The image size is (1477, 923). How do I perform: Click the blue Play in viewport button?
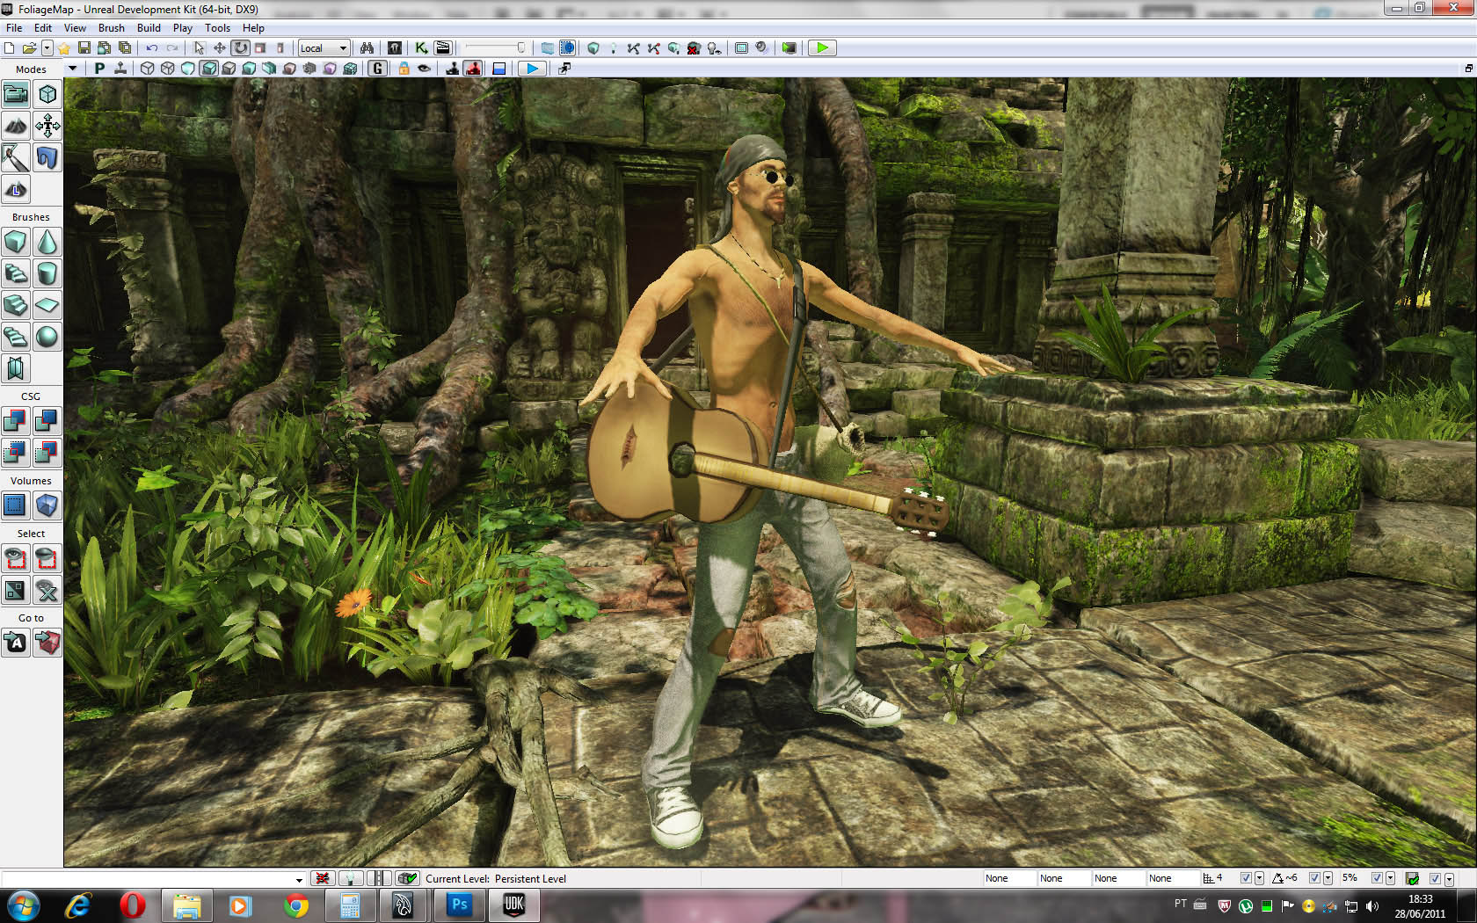click(x=531, y=69)
